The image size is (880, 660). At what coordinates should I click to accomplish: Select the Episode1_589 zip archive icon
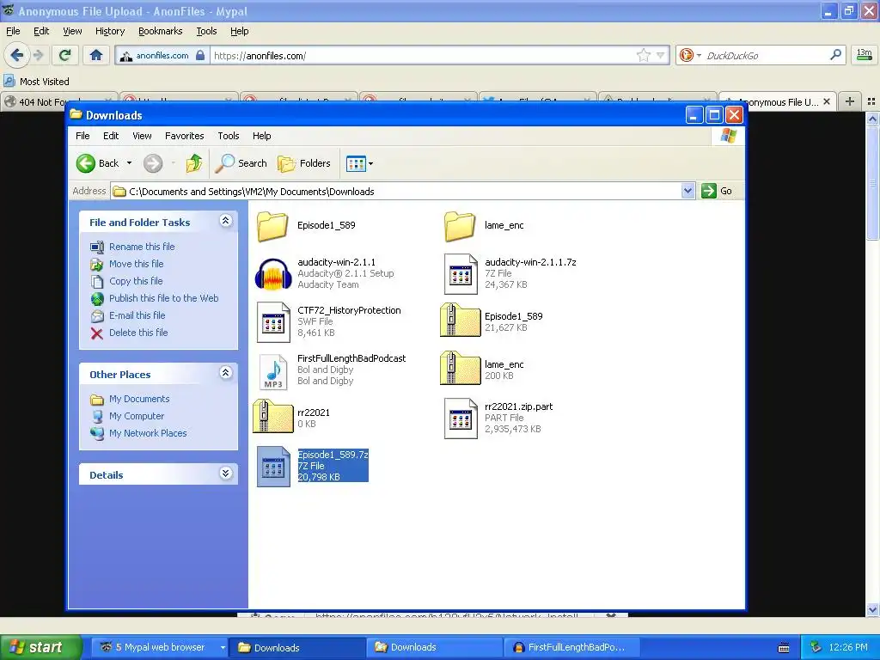(x=461, y=320)
